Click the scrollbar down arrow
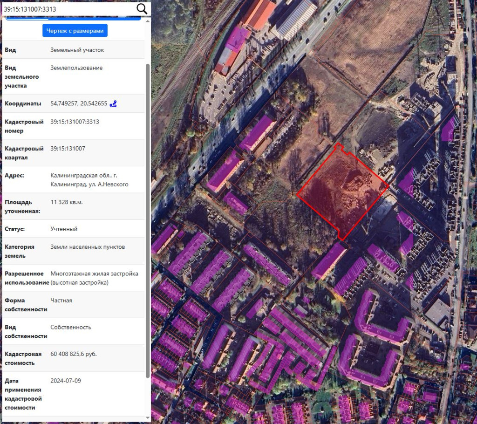477x424 pixels. 148,418
